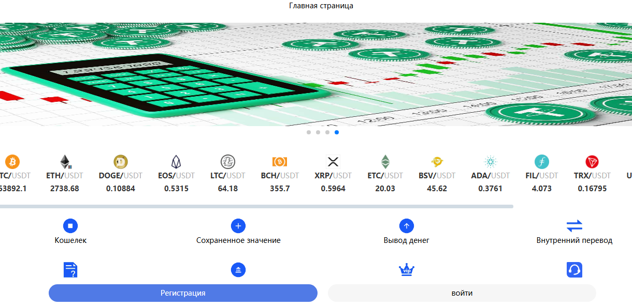Open the EOS/USDT coin icon
632x307 pixels.
[x=177, y=162]
